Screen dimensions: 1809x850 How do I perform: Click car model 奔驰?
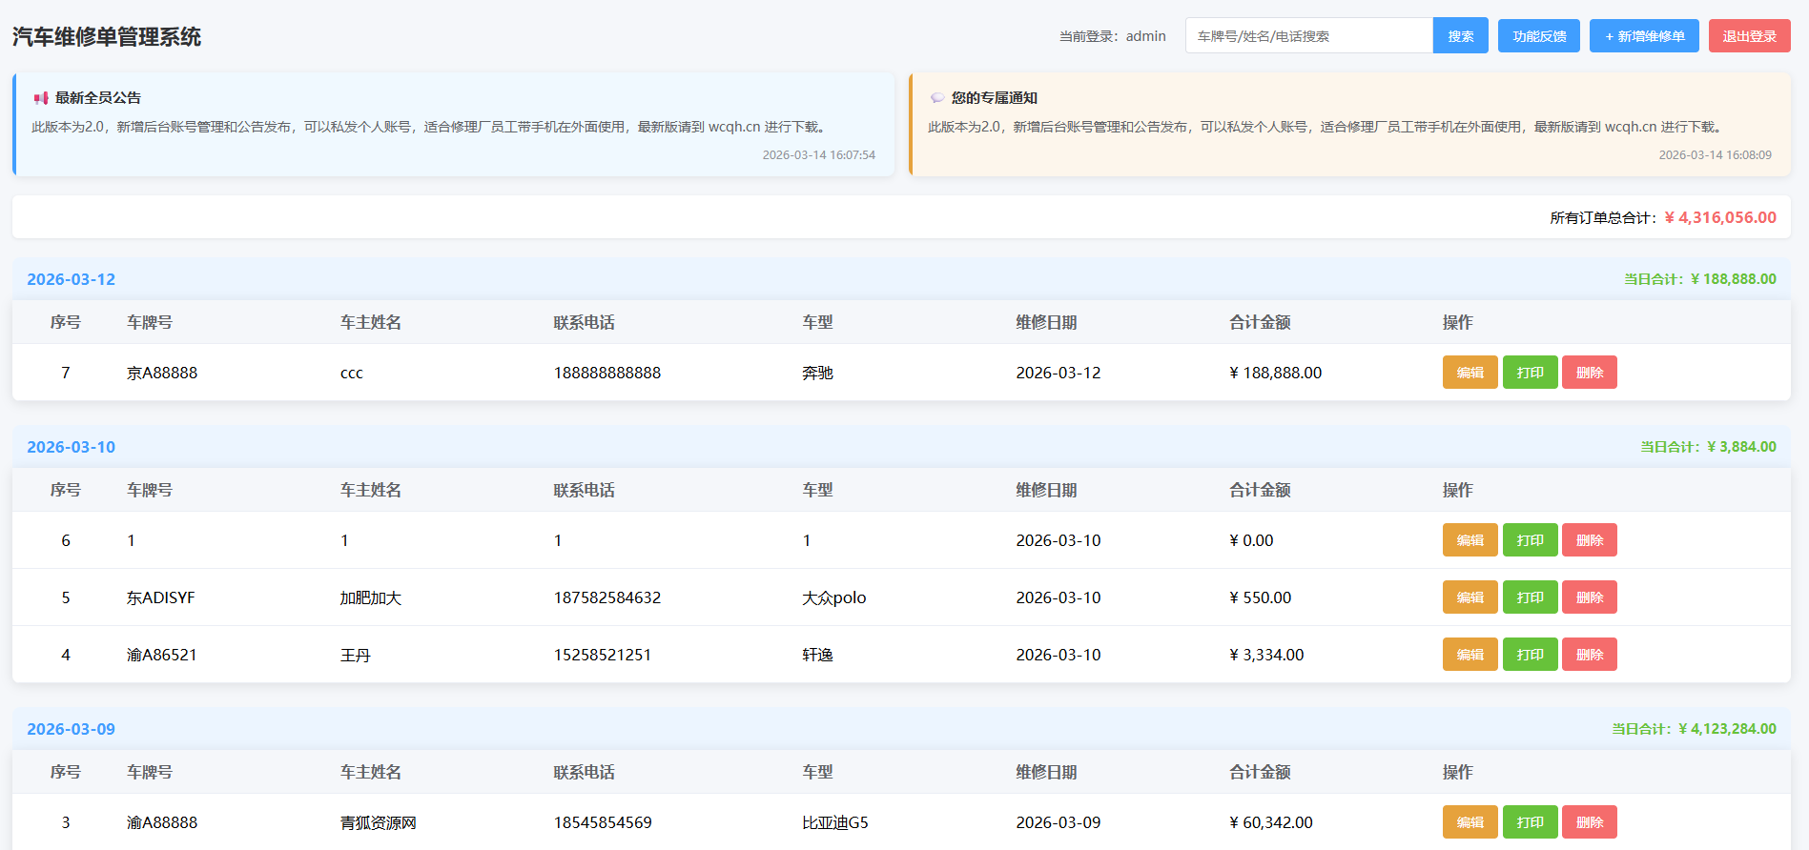pyautogui.click(x=817, y=373)
